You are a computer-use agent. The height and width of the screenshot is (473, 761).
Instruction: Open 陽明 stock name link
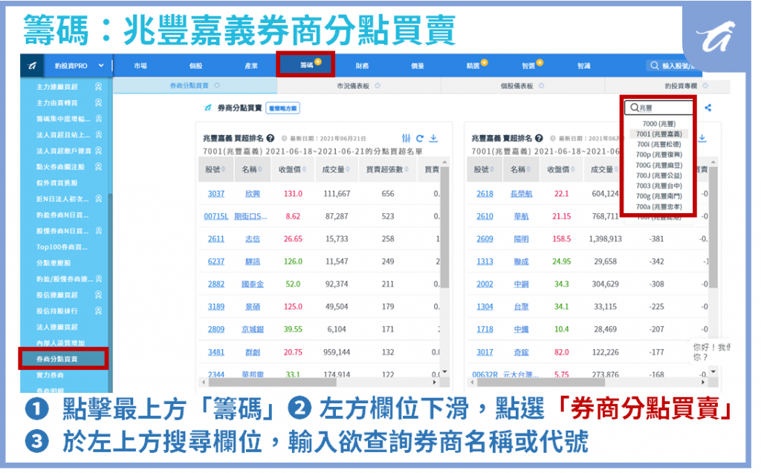[521, 238]
